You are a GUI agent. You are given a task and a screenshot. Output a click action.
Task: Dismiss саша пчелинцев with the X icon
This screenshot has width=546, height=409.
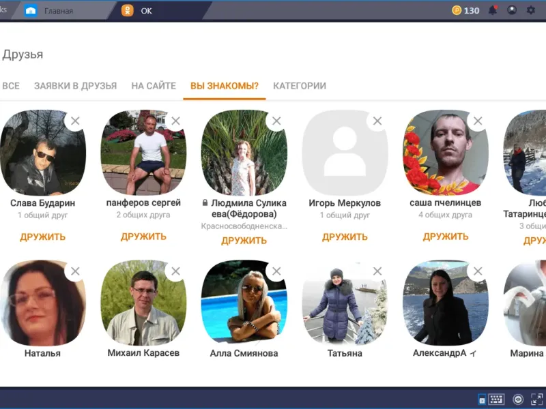point(478,121)
